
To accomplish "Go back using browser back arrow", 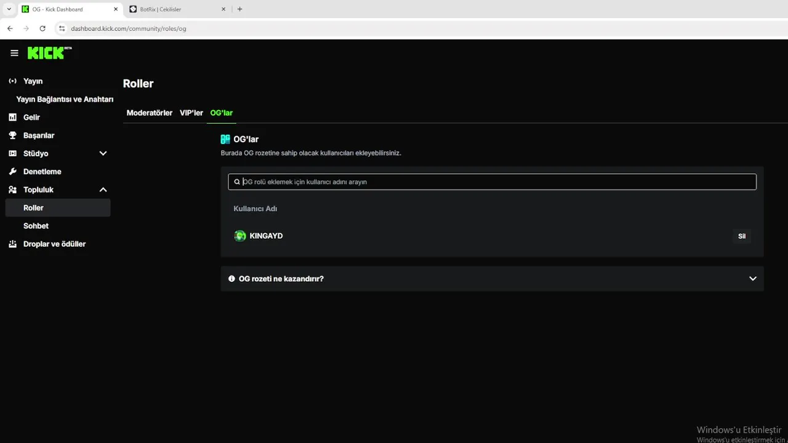I will [x=10, y=28].
